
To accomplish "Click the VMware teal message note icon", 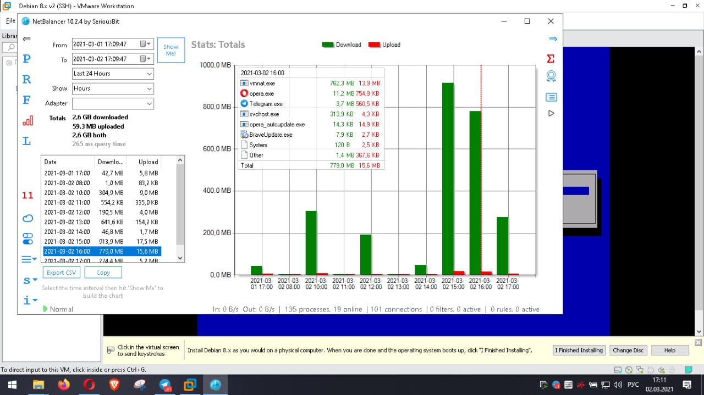I will [x=689, y=370].
